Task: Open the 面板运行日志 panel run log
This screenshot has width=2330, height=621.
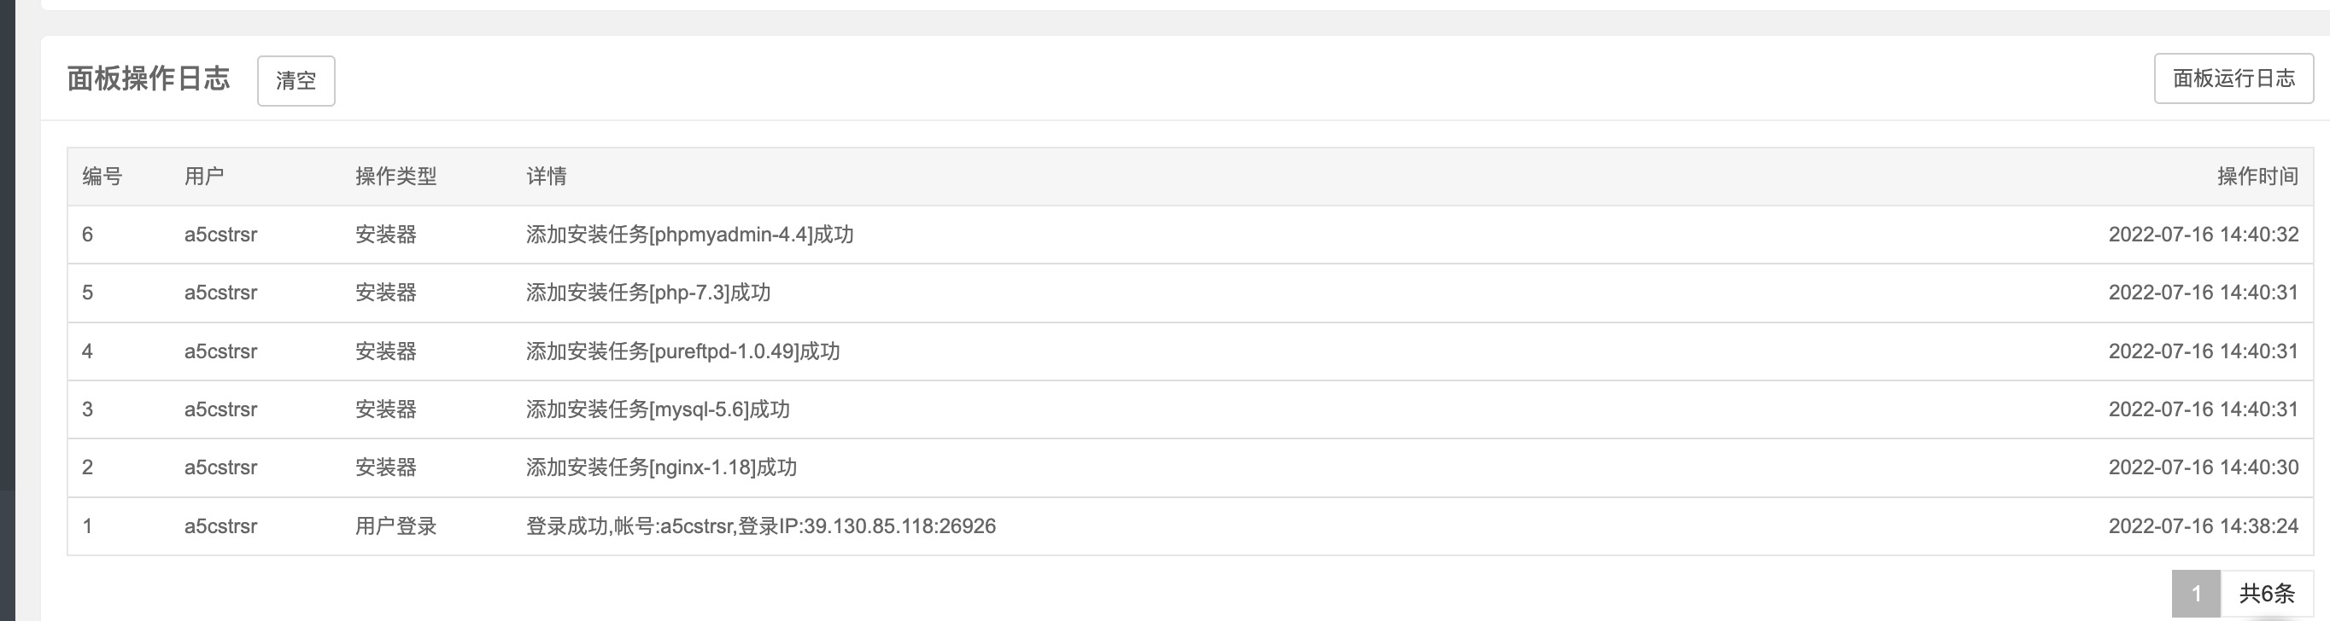Action: (2233, 78)
